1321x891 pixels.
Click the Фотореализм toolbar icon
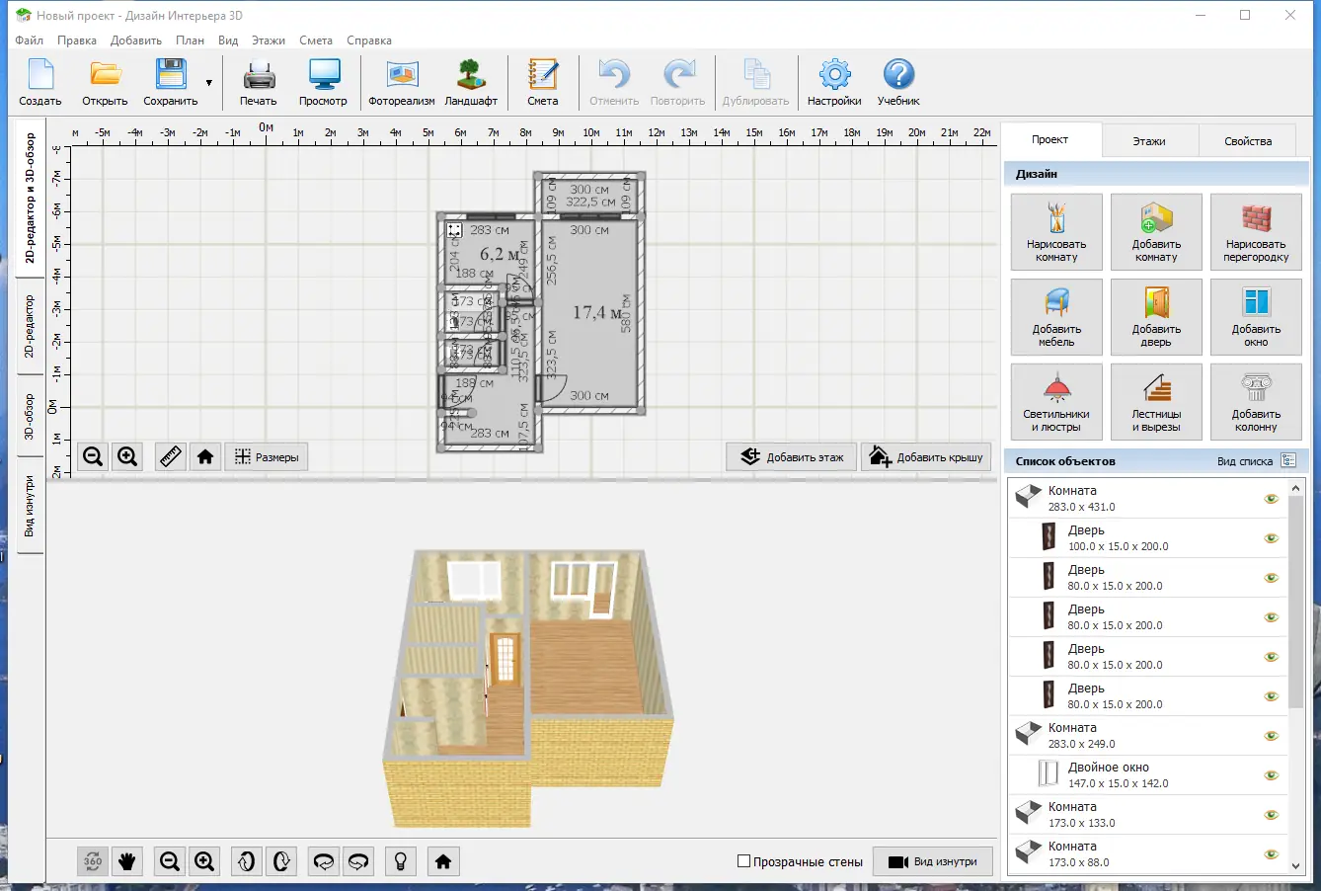[401, 77]
